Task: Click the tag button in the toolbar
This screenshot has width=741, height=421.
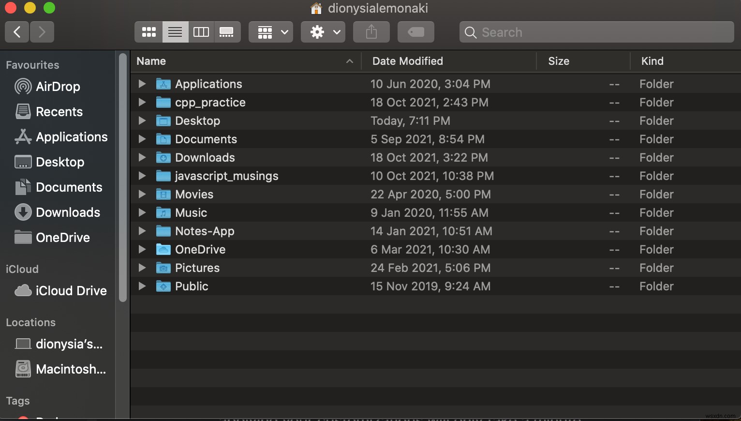Action: pos(415,32)
